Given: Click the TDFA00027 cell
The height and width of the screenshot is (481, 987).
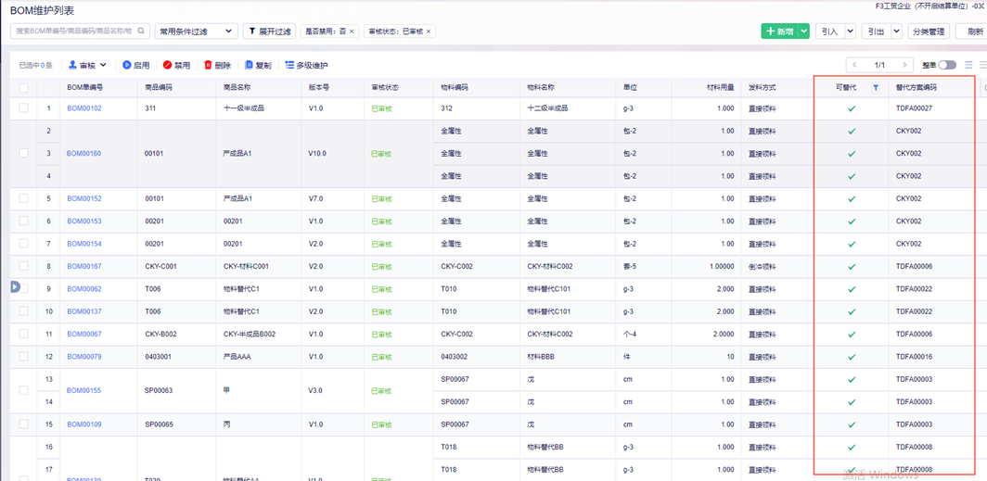Looking at the screenshot, I should coord(914,108).
